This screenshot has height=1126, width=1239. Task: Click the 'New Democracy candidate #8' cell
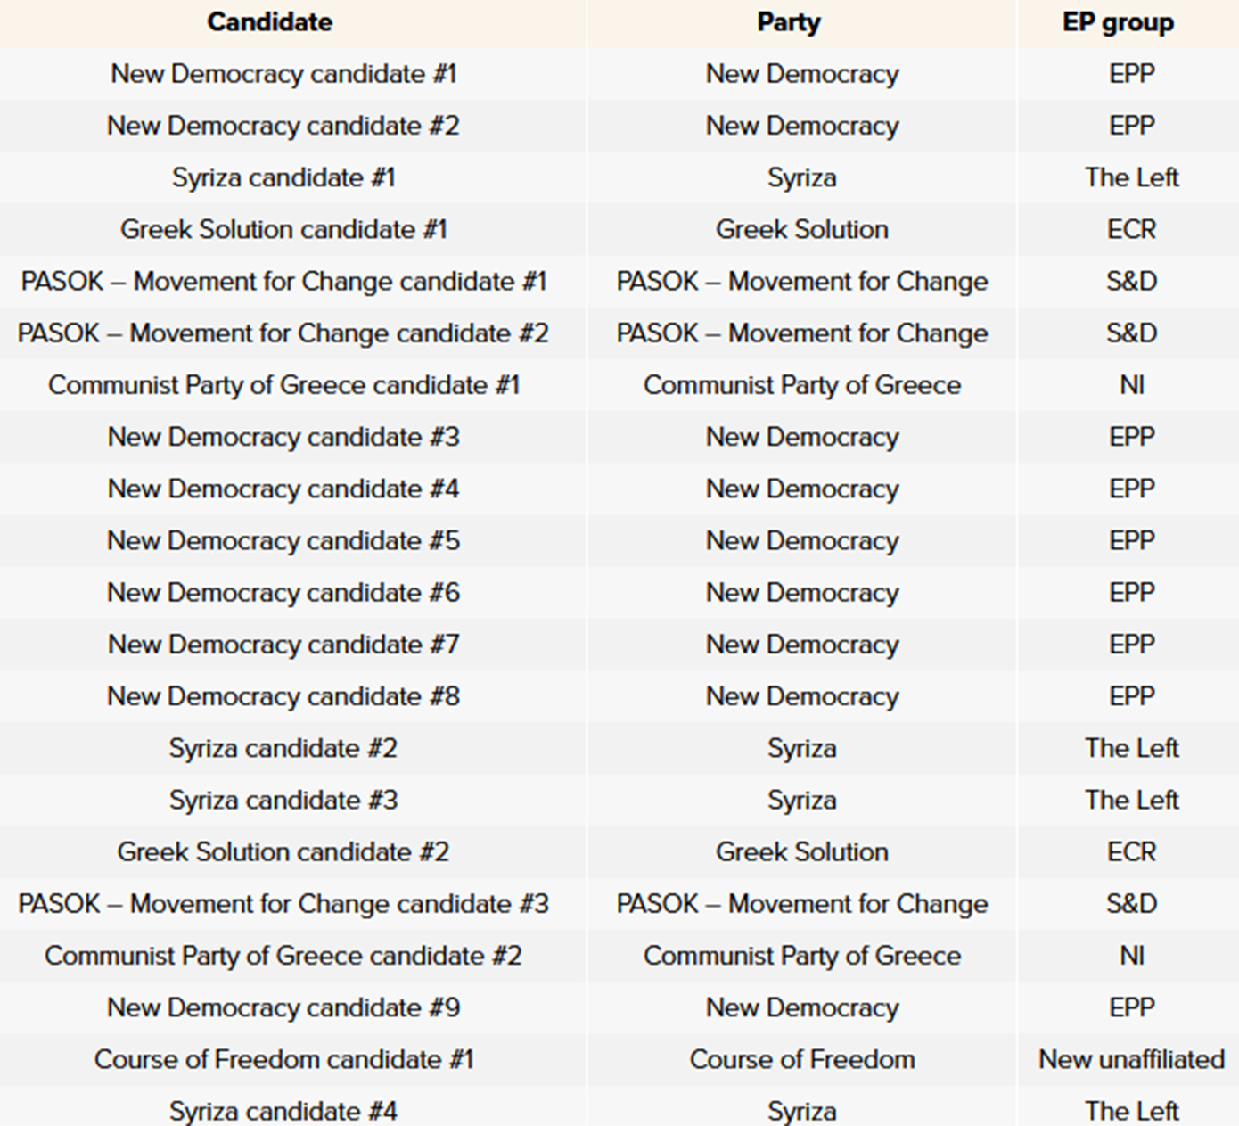[x=283, y=696]
